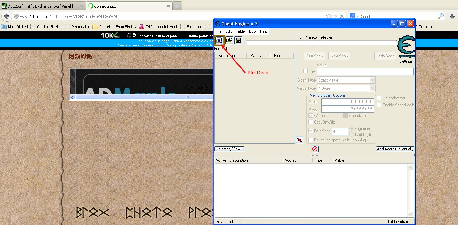Enable Unrandomizer checkbox
This screenshot has height=225, width=458.
click(x=379, y=98)
